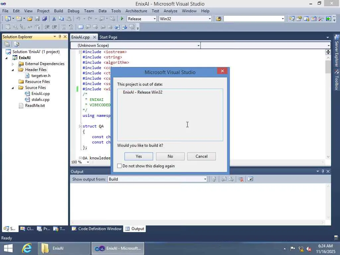Toggle Word Wrap in the Output panel
340x255 pixels.
(250, 179)
